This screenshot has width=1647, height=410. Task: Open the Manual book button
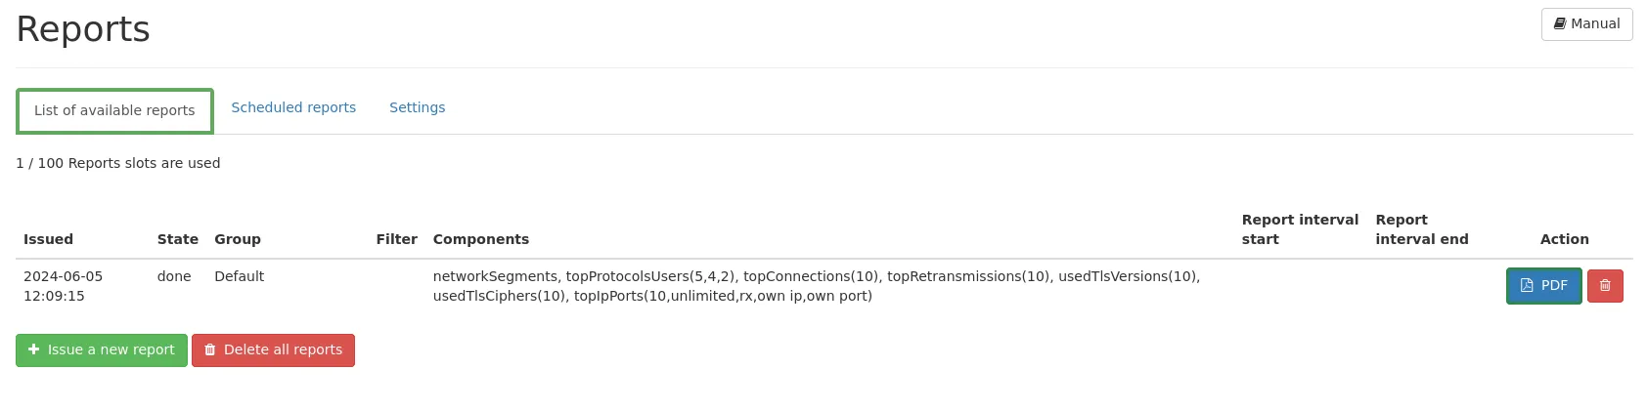coord(1586,24)
